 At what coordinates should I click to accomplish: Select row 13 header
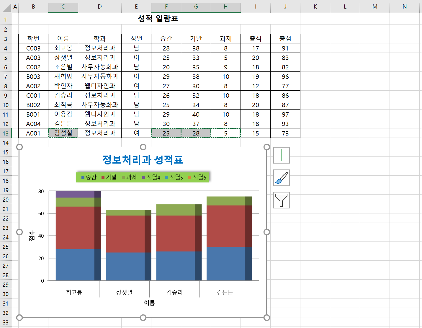coord(6,133)
